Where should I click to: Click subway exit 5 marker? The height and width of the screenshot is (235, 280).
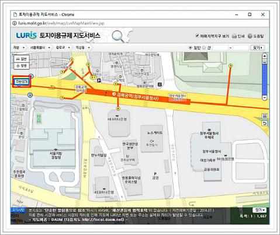point(231,66)
